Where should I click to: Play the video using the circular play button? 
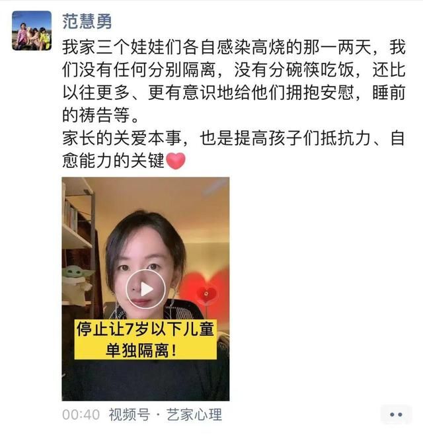[x=145, y=289]
